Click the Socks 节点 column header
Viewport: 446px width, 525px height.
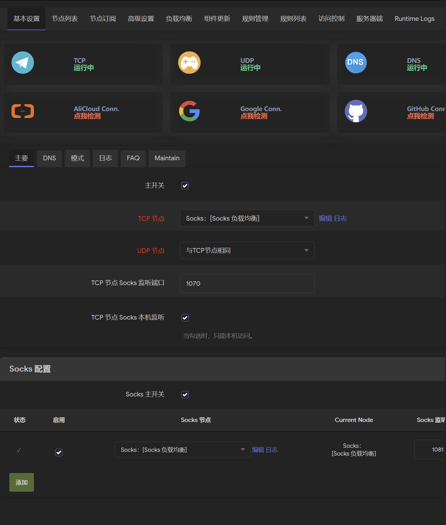pos(196,420)
